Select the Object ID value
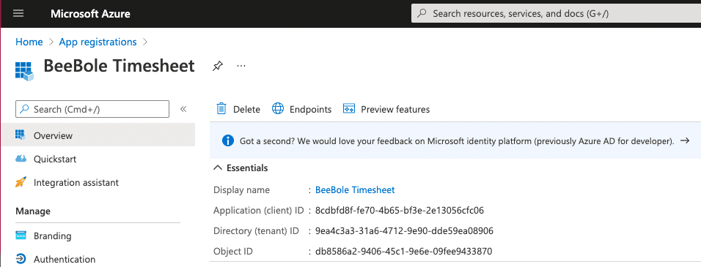The image size is (701, 267). pos(404,252)
